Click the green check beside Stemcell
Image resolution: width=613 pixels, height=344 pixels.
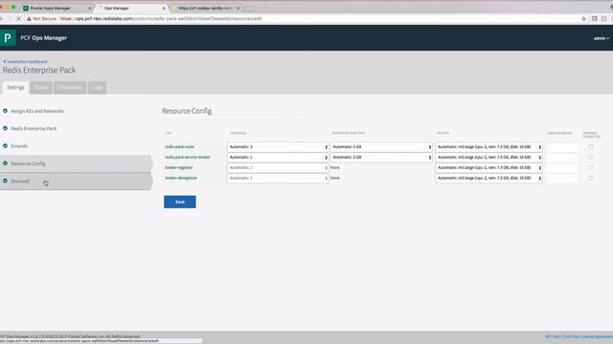click(x=5, y=181)
